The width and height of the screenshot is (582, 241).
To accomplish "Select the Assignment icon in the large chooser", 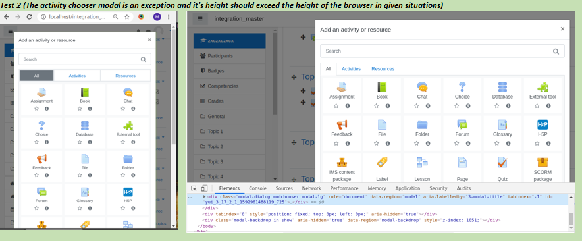I will click(x=342, y=87).
